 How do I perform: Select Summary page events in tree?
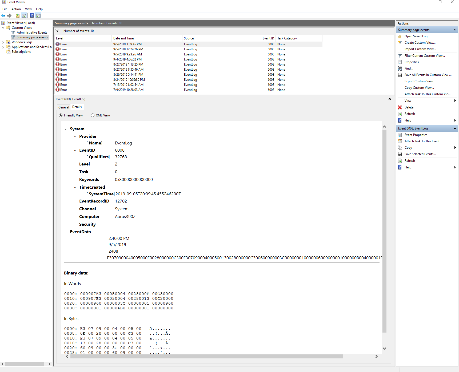pyautogui.click(x=32, y=37)
